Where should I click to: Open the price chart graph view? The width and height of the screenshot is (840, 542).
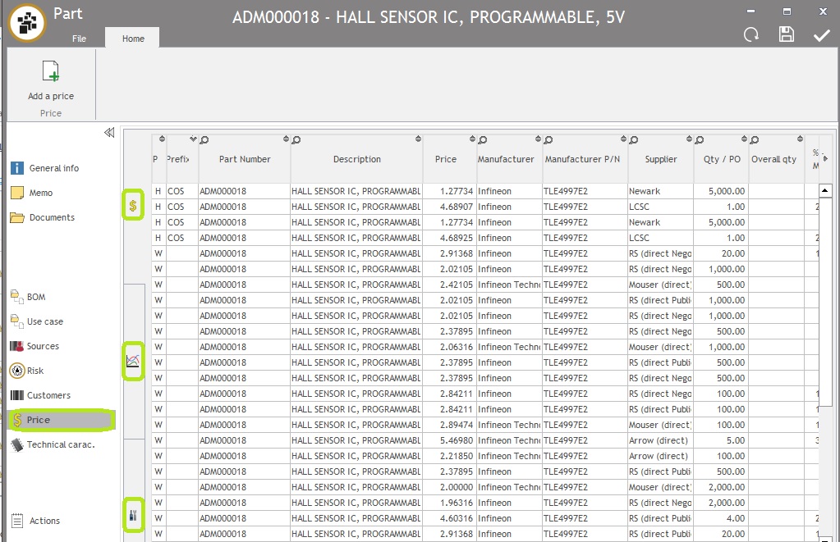tap(133, 361)
